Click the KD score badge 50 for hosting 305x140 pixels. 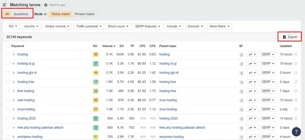(96, 55)
